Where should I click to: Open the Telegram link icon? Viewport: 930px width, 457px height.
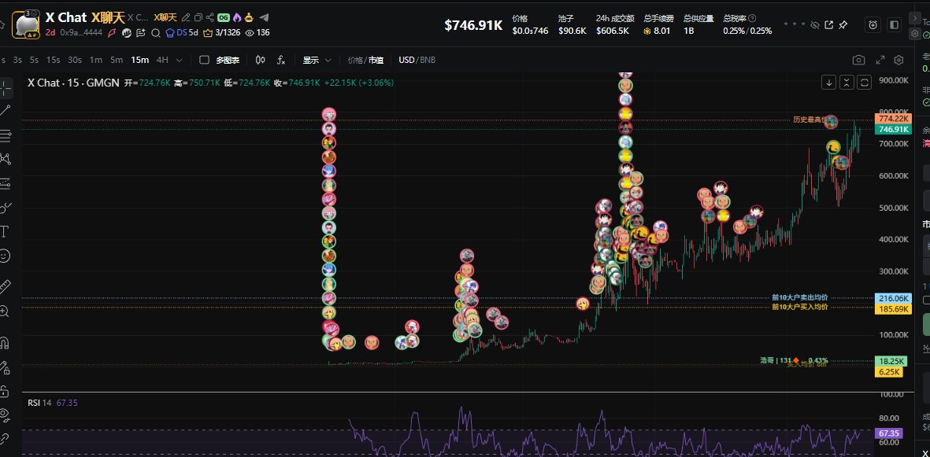264,18
